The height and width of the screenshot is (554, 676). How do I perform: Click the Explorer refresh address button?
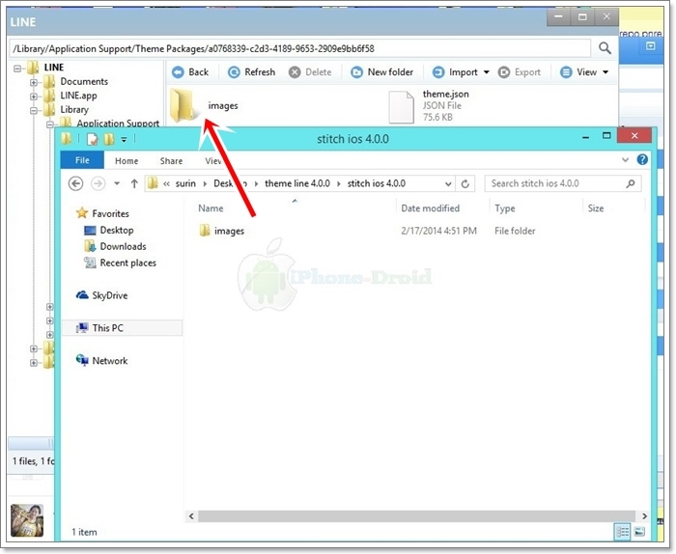pyautogui.click(x=467, y=183)
